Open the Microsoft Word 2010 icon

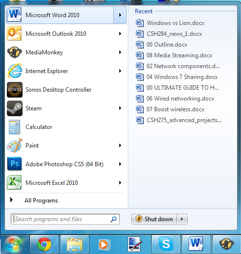(14, 15)
